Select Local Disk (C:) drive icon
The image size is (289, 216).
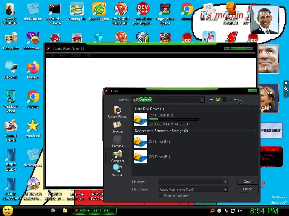[141, 120]
